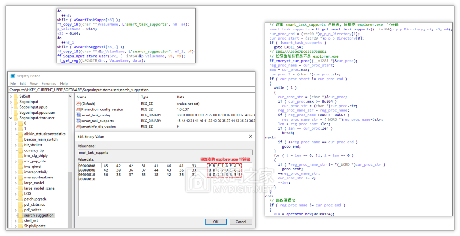Viewport: 460px width, 236px height.
Task: Select the smartinfo_dic_version value icon
Action: point(78,127)
